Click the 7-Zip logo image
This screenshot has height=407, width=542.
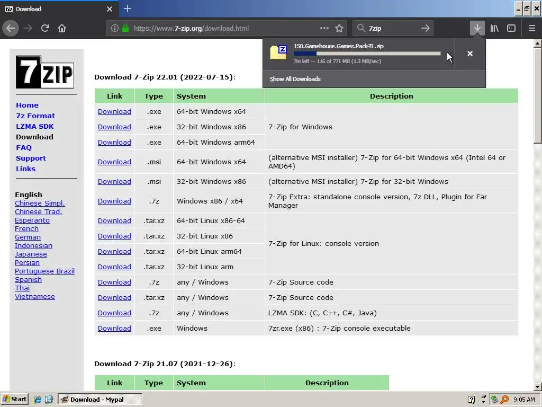pyautogui.click(x=45, y=72)
